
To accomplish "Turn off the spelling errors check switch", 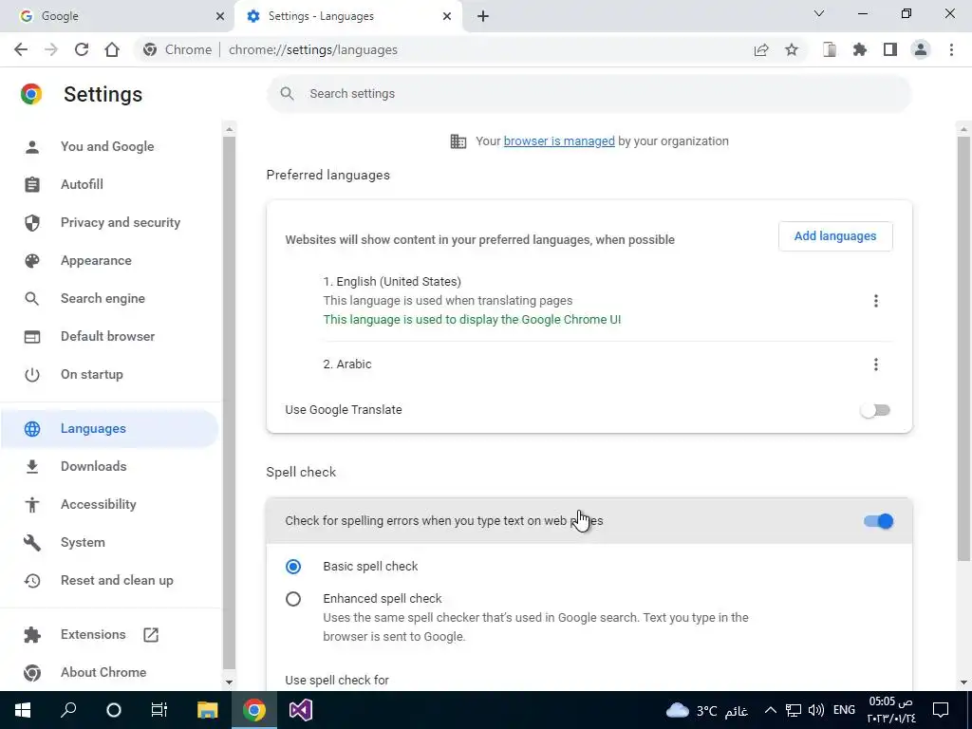I will coord(878,521).
